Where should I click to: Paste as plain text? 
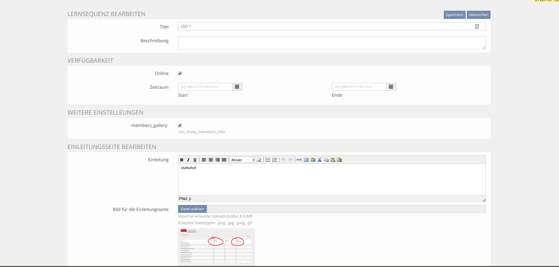click(x=339, y=160)
